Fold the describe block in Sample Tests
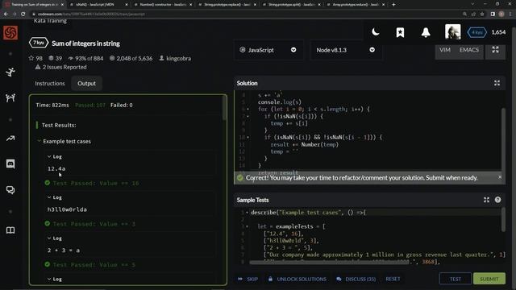Image resolution: width=516 pixels, height=290 pixels. click(x=248, y=213)
